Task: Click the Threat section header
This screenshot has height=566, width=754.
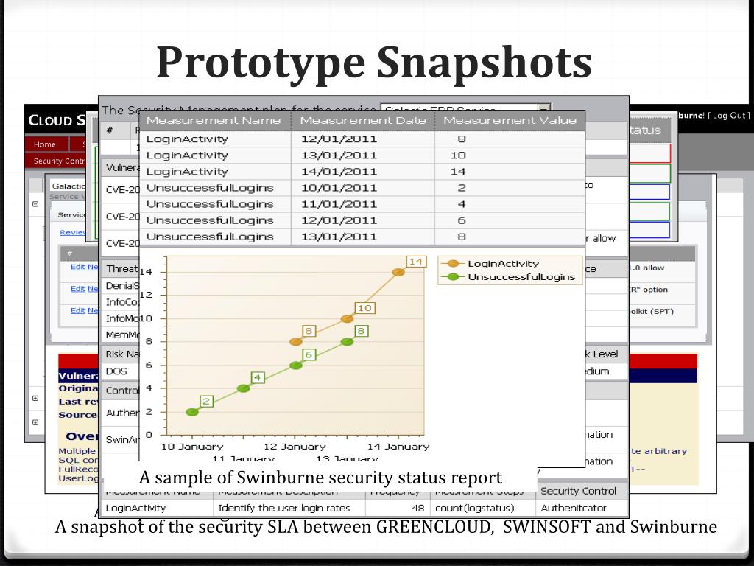Action: tap(120, 268)
